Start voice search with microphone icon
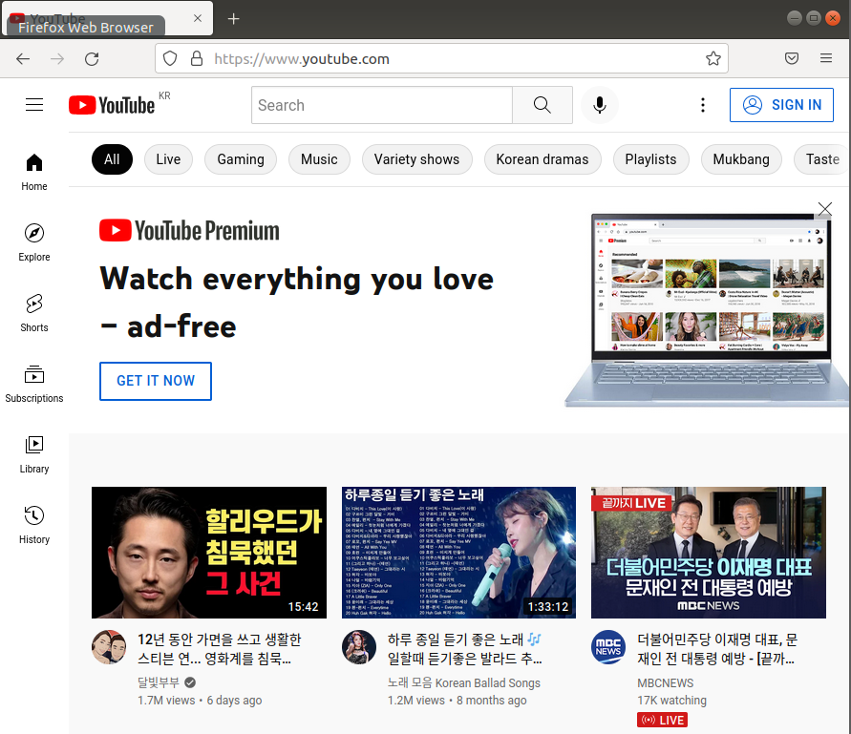The image size is (851, 734). [x=599, y=105]
